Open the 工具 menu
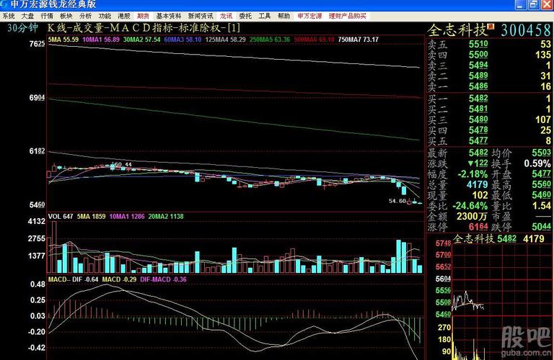Viewport: 554px width, 360px height. (x=265, y=17)
